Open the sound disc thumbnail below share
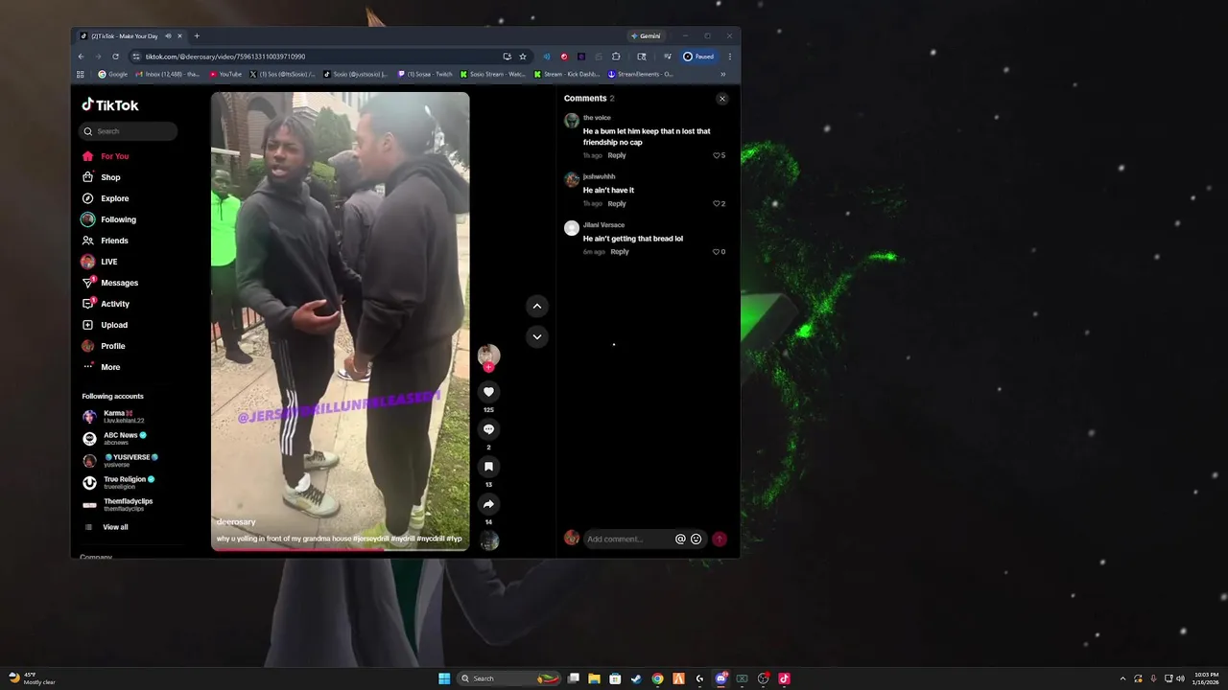This screenshot has width=1228, height=690. pos(489,540)
